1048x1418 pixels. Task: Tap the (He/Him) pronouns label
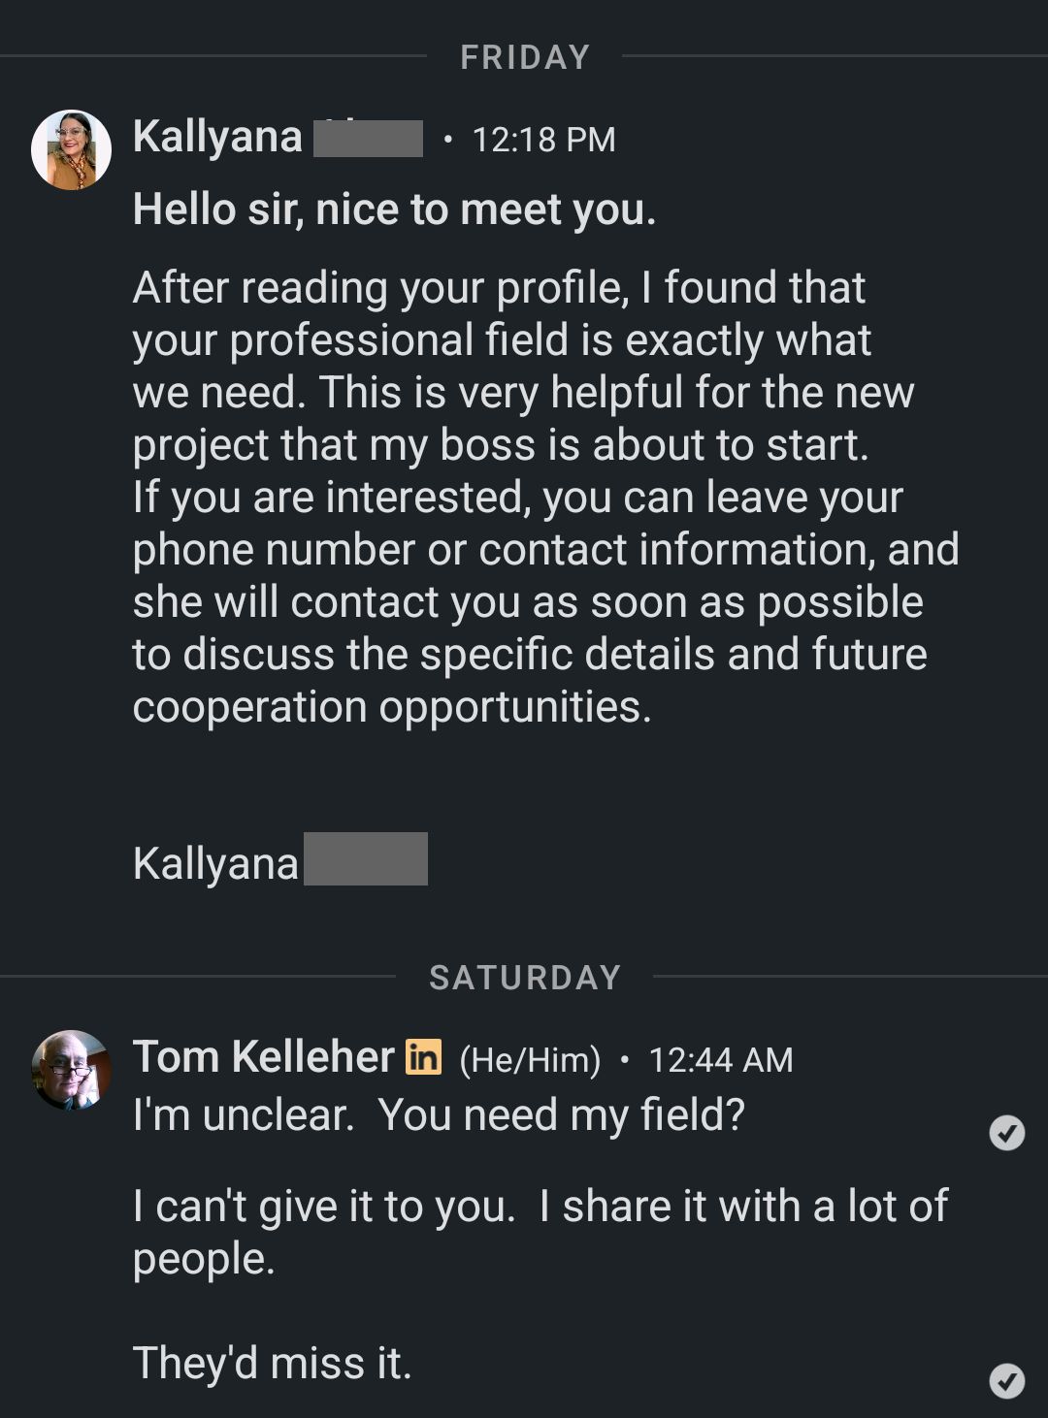[x=530, y=1059]
